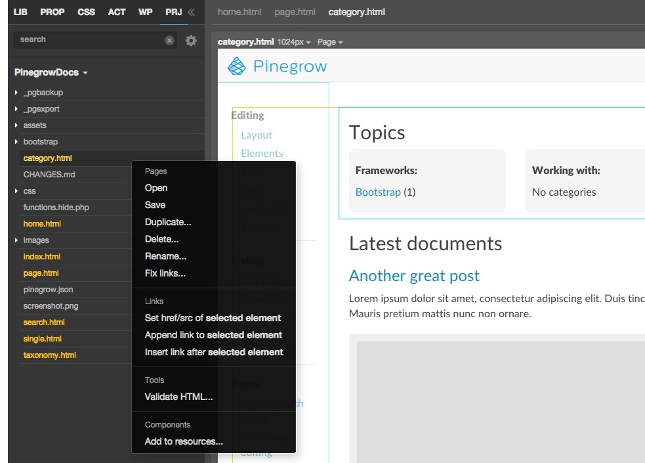Select functions.hide.php file
645x463 pixels.
56,208
